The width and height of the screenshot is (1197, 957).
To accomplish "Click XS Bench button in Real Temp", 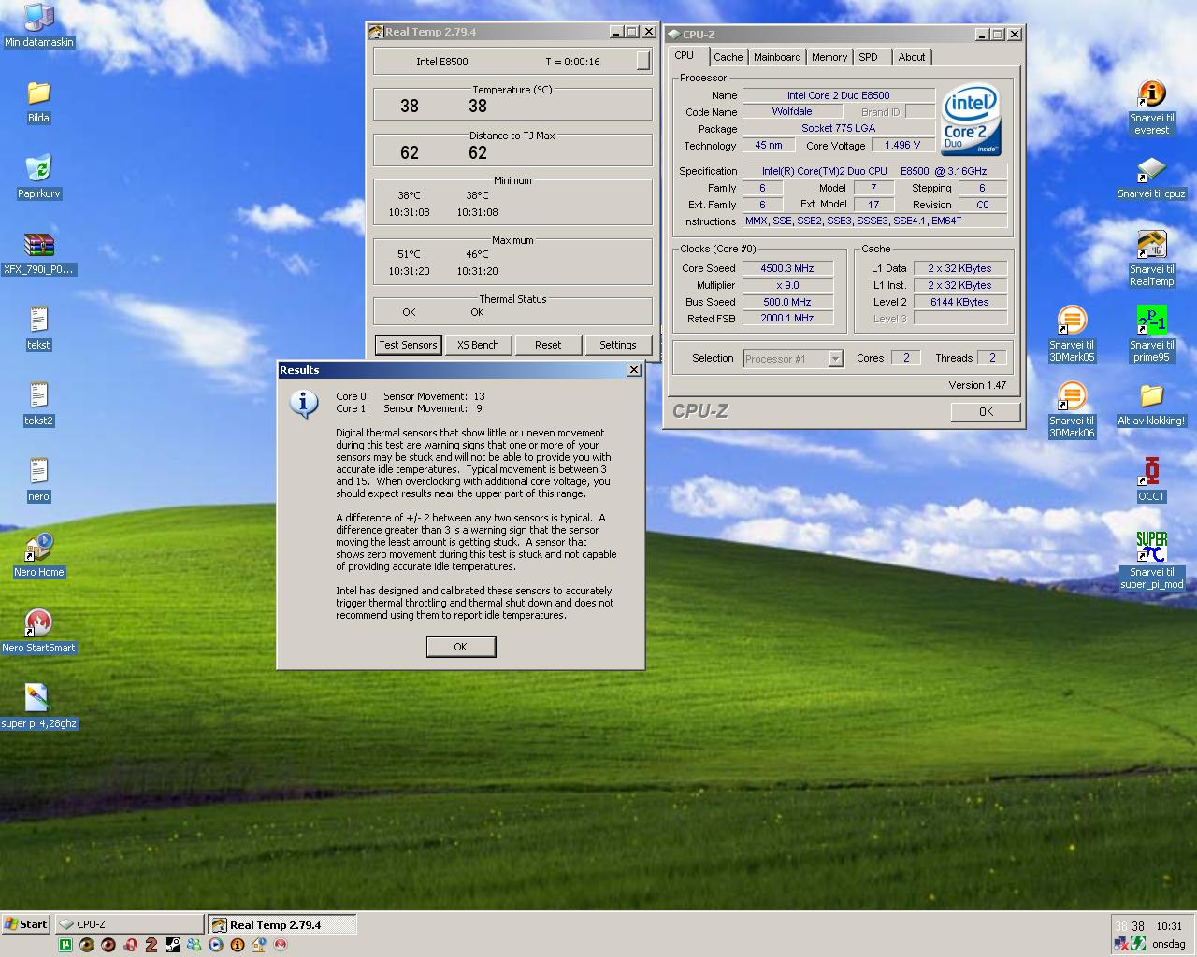I will (478, 345).
